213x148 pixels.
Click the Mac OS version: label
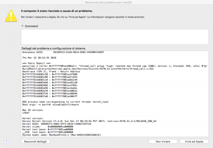33,110
